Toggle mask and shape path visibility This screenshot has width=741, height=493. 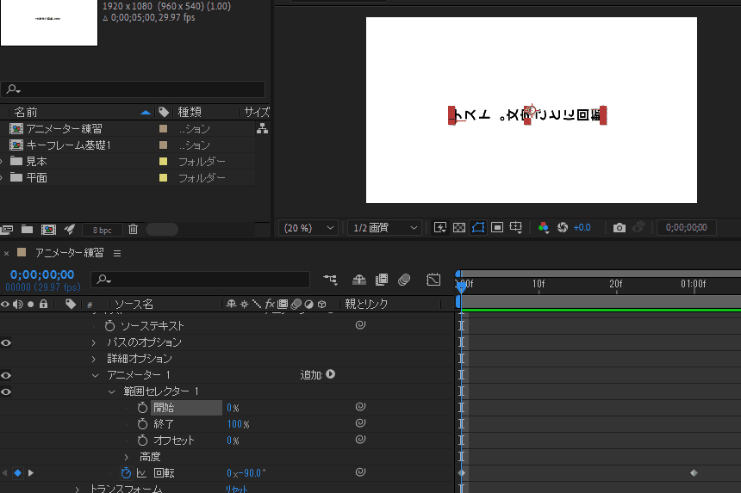pos(478,228)
